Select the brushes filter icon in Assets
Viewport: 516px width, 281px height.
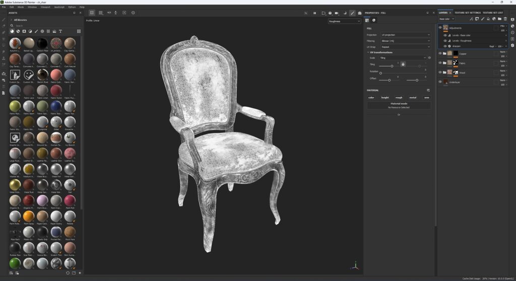[x=36, y=31]
